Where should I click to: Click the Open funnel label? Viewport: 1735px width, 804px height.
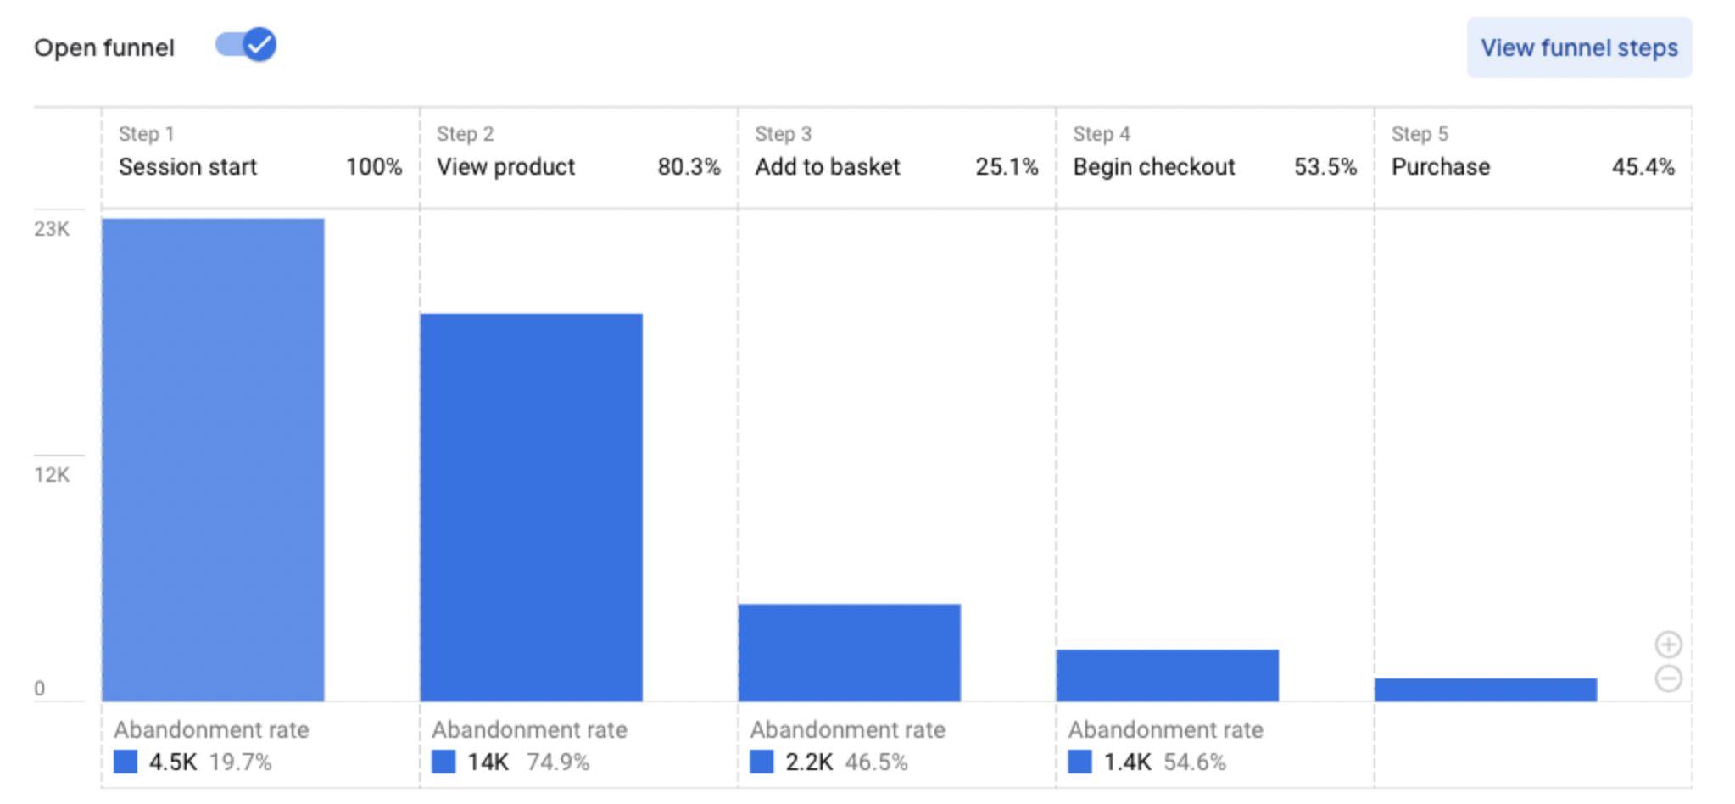pos(104,47)
